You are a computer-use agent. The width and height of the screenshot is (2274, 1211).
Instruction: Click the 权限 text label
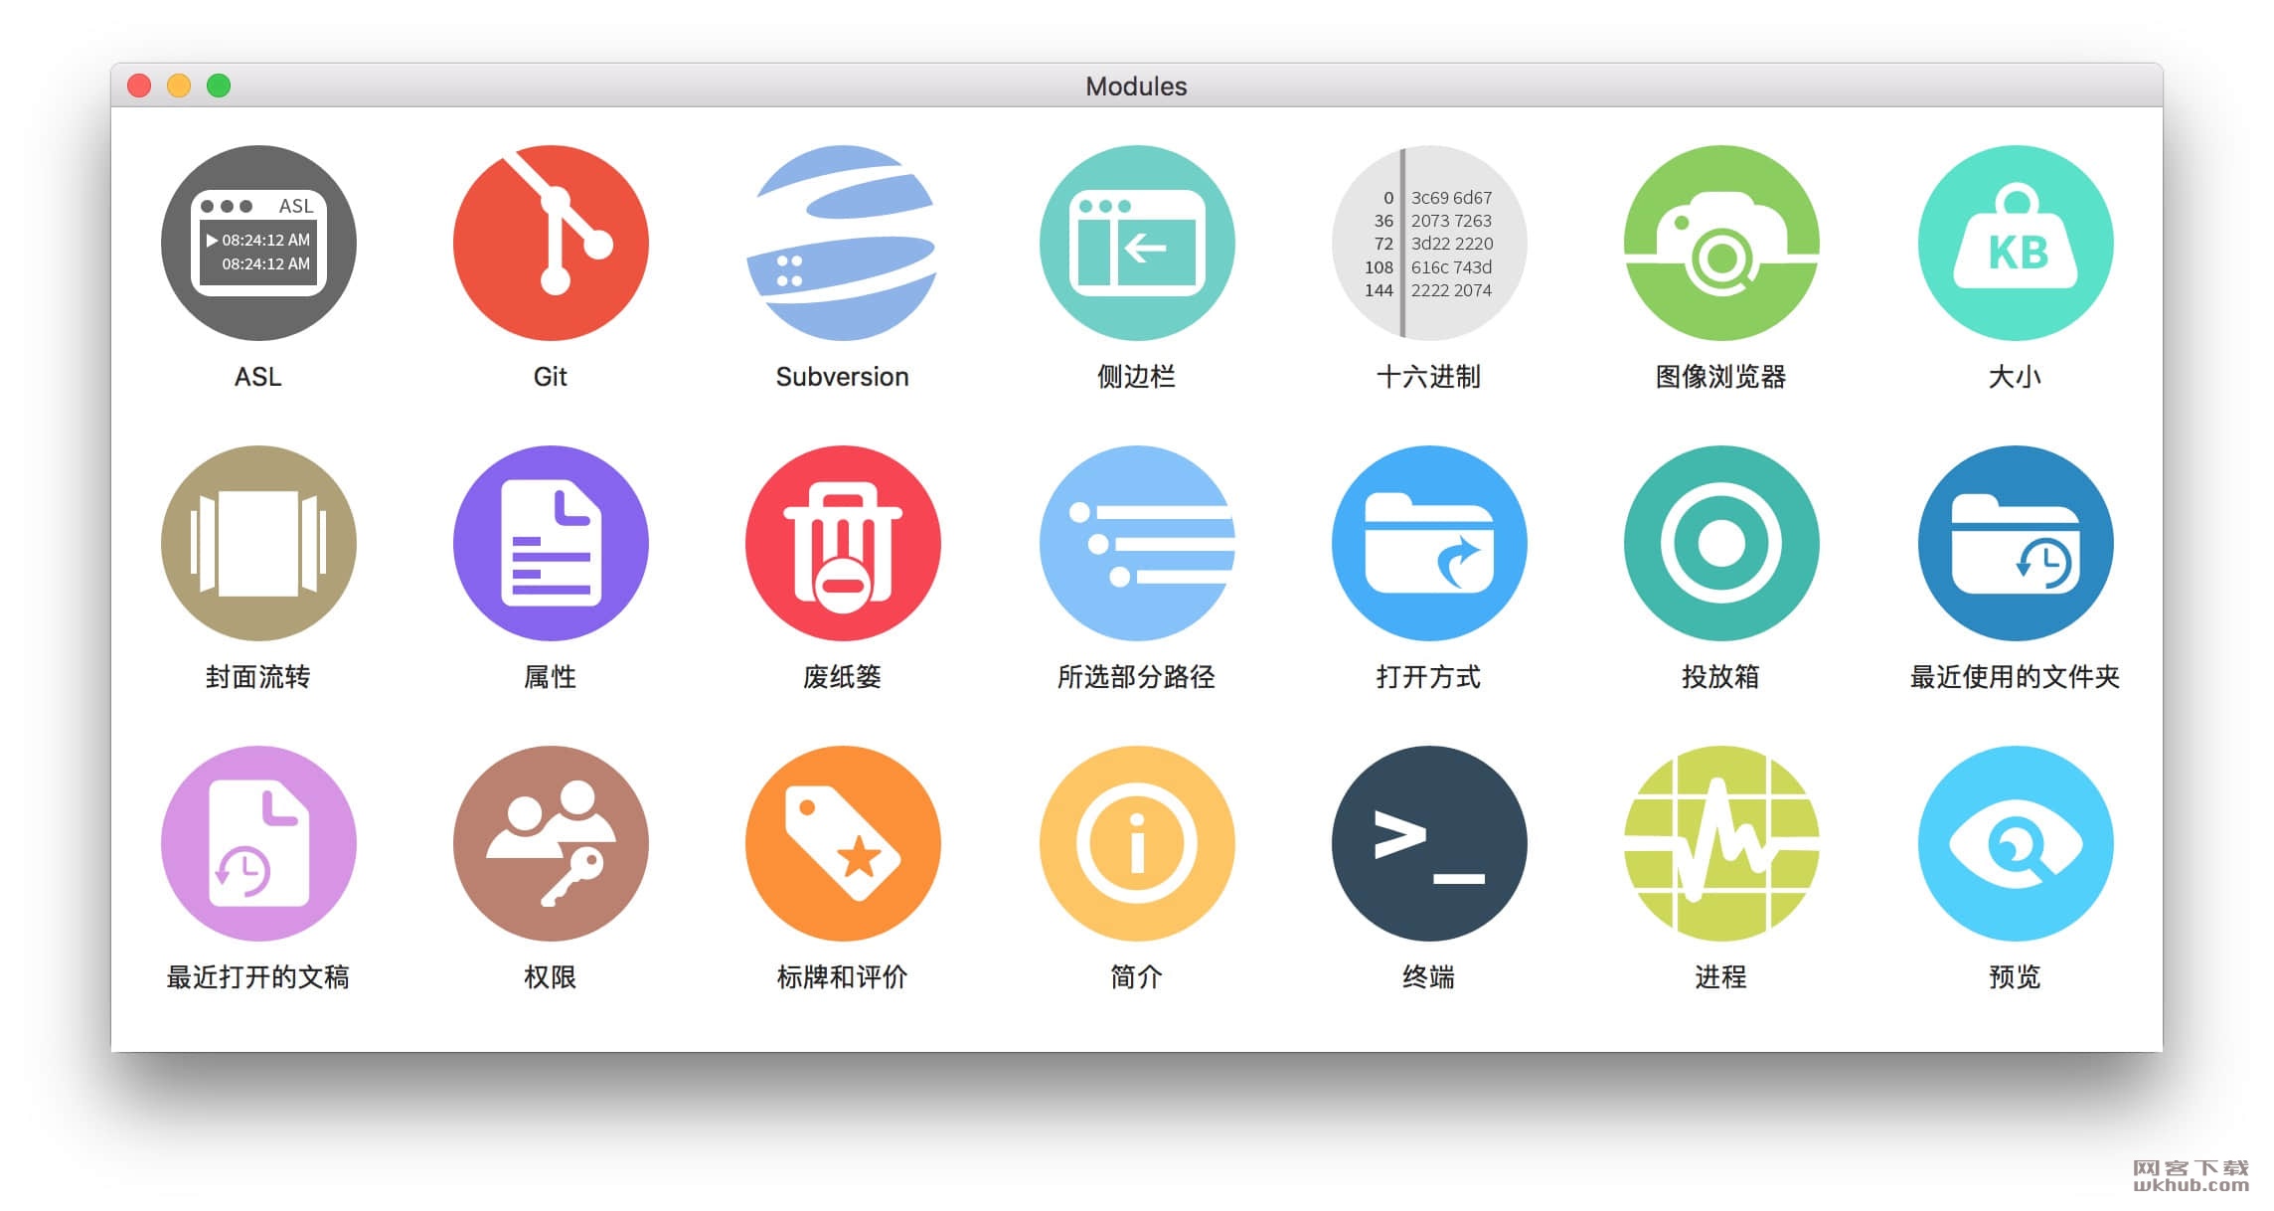pyautogui.click(x=551, y=977)
